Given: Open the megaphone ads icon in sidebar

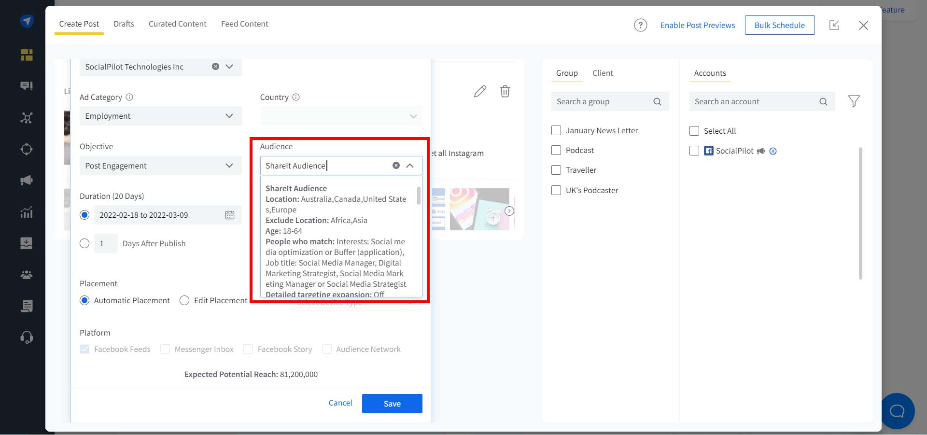Looking at the screenshot, I should (27, 181).
